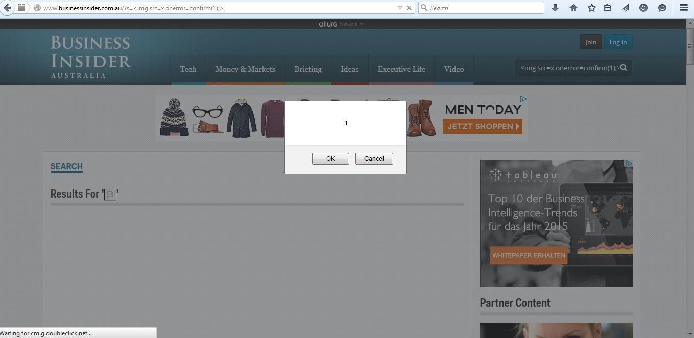Click the AdChoices icon on banner ad
The image size is (694, 338).
pyautogui.click(x=523, y=99)
